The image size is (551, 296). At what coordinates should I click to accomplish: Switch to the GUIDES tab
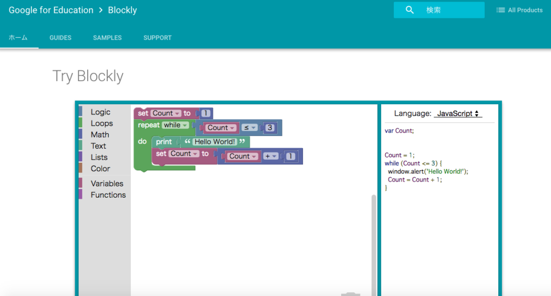click(60, 38)
